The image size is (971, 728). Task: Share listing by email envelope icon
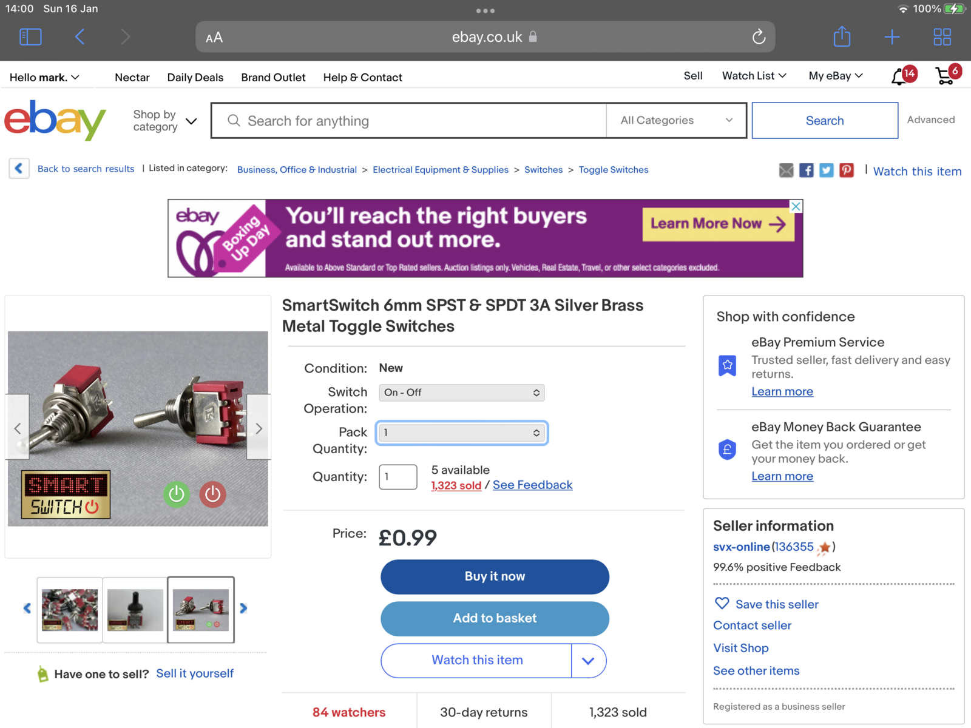point(786,170)
